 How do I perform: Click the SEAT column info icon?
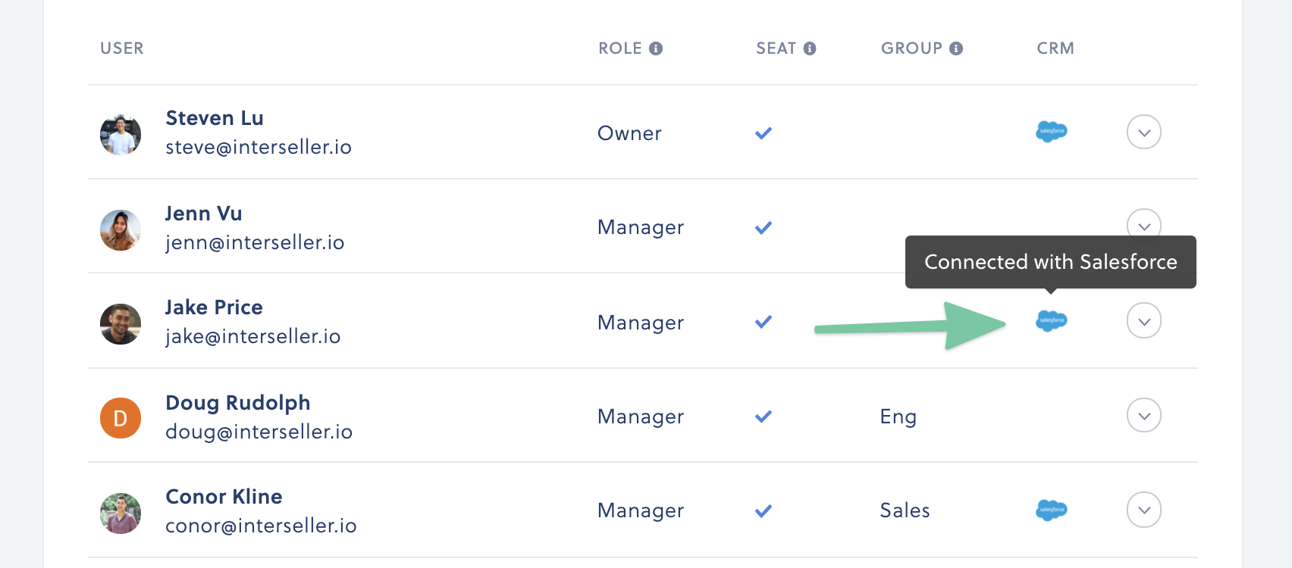810,48
